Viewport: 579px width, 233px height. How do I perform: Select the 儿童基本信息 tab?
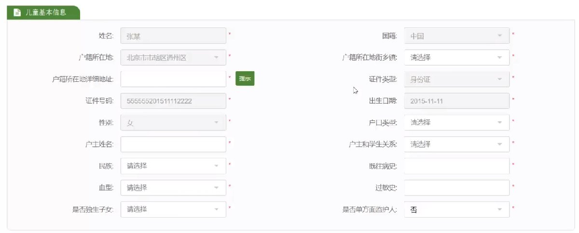pos(46,13)
